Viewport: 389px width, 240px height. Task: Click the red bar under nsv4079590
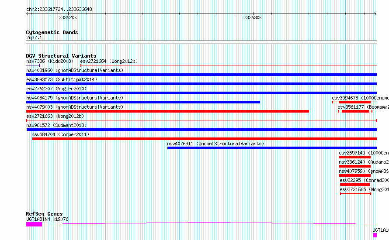pyautogui.click(x=355, y=175)
